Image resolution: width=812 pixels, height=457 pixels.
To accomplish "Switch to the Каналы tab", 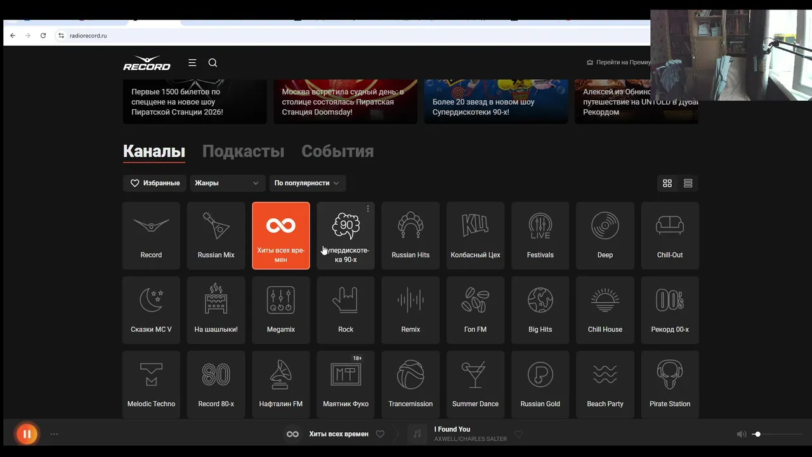I will pyautogui.click(x=154, y=152).
